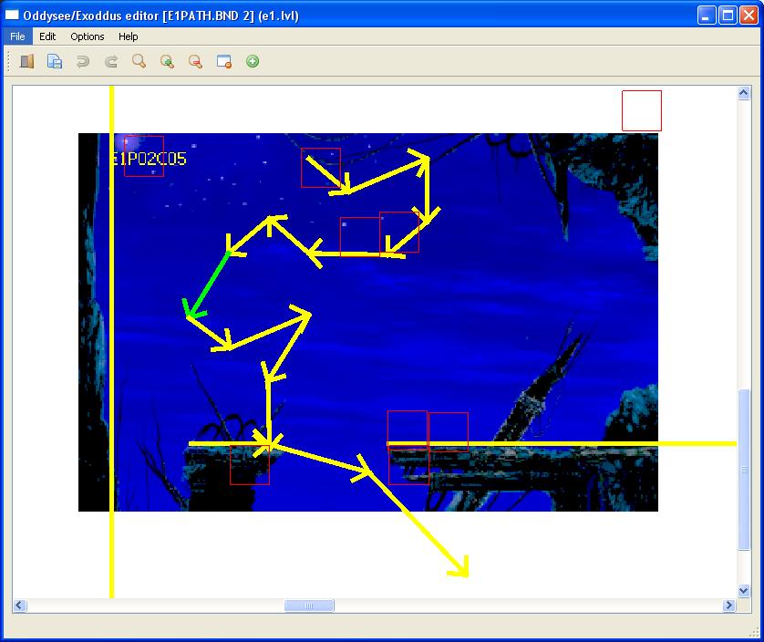Image resolution: width=764 pixels, height=642 pixels.
Task: Open the Options menu
Action: (88, 36)
